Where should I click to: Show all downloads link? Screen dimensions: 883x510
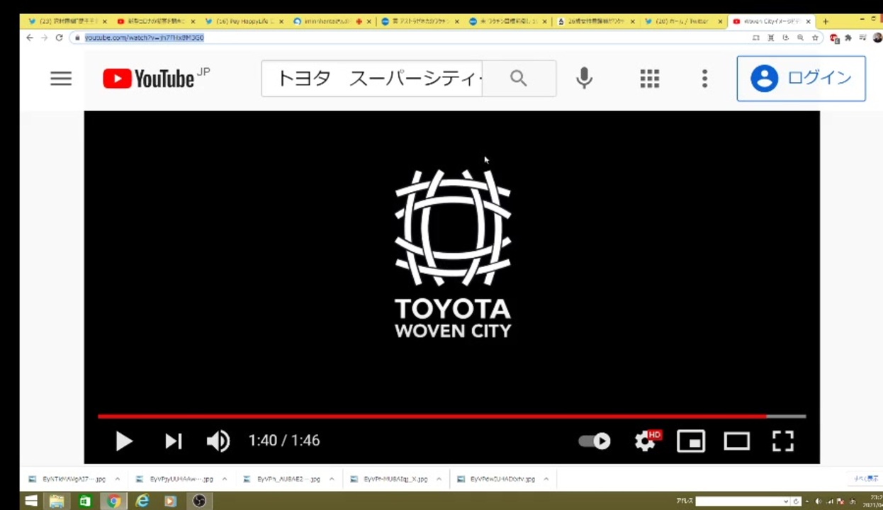pyautogui.click(x=866, y=478)
